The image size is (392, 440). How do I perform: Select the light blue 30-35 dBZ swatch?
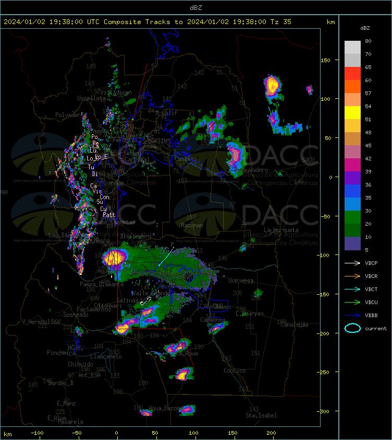coord(352,204)
